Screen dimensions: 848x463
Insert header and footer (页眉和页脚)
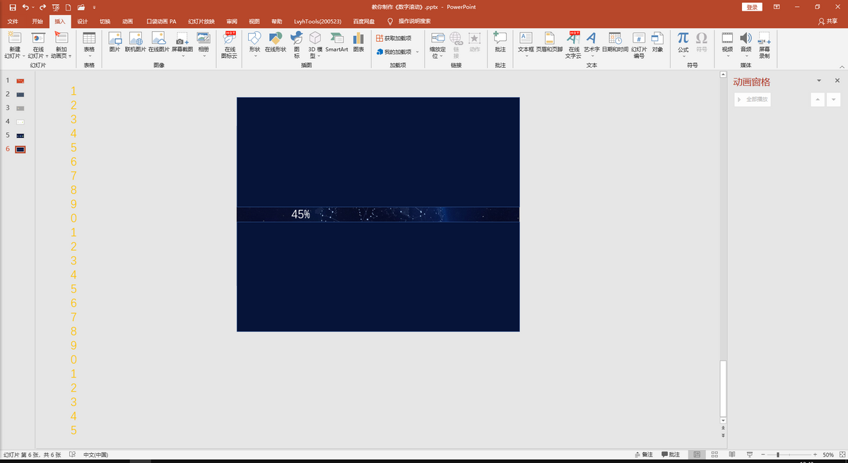(x=549, y=43)
